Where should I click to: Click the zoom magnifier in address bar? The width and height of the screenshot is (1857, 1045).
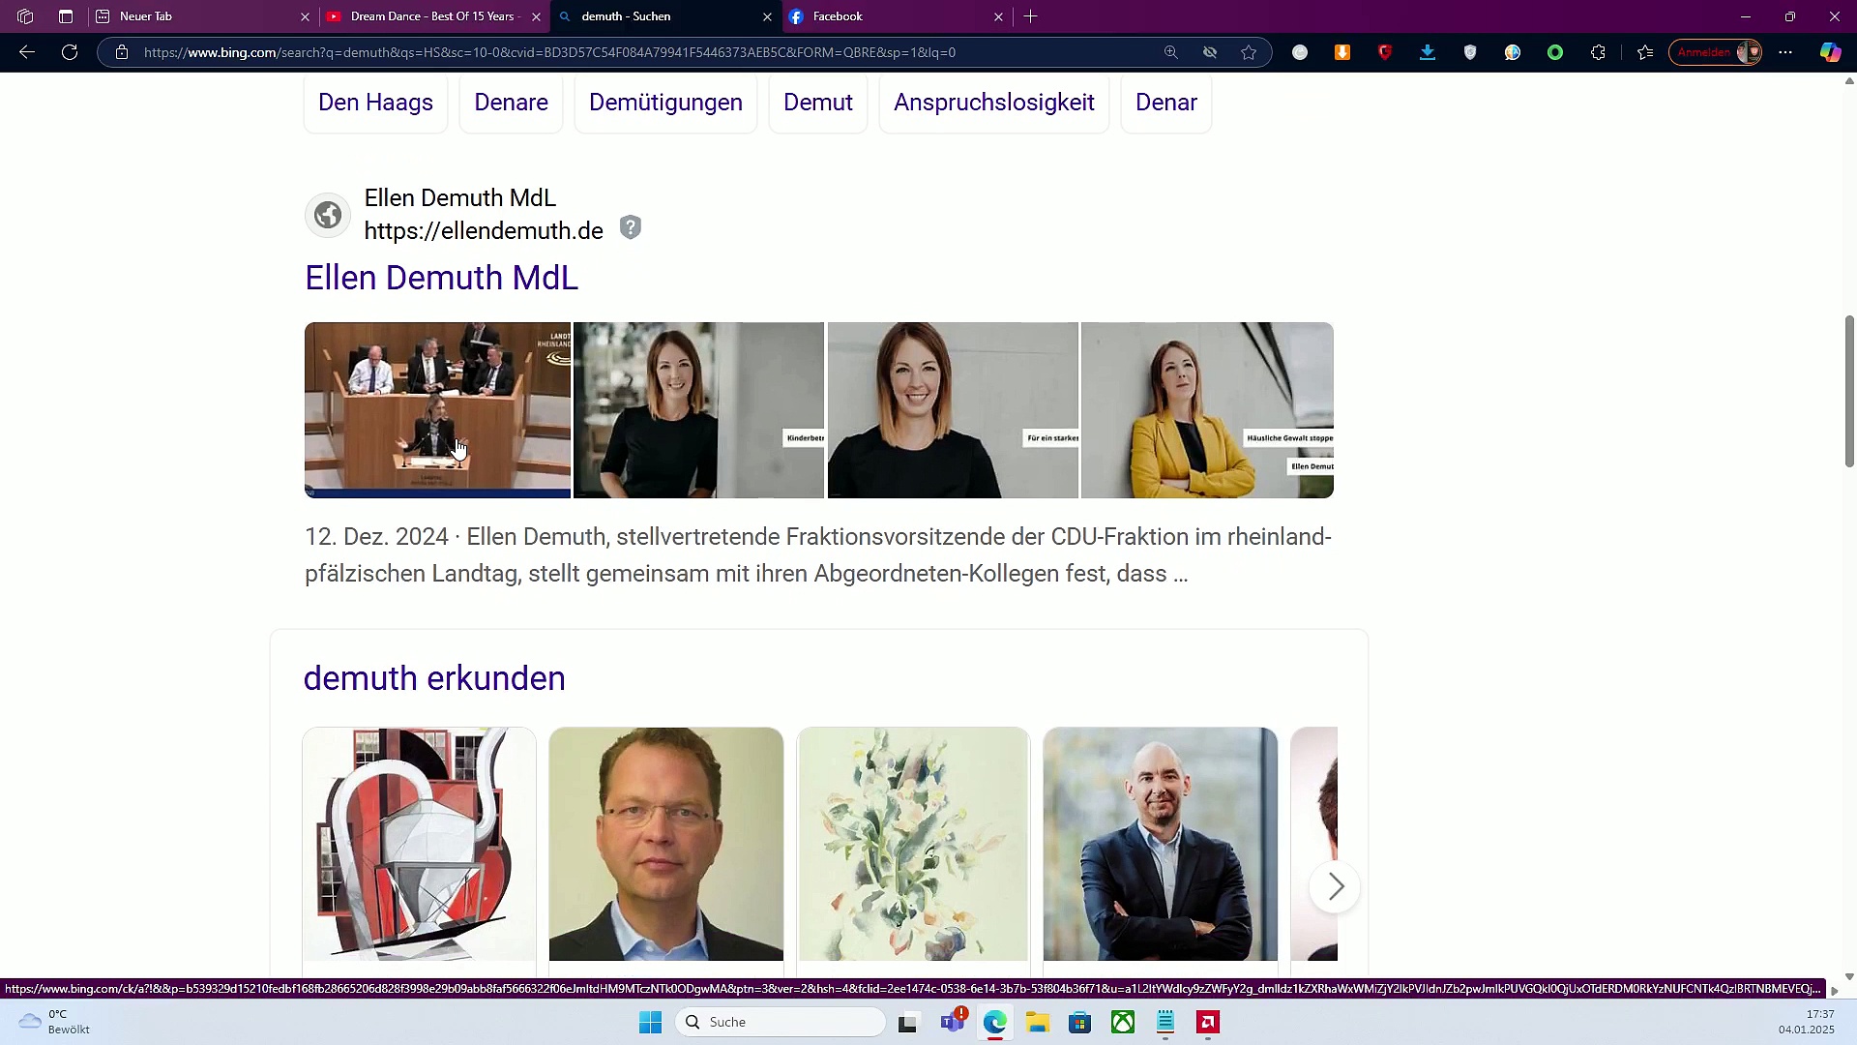coord(1170,52)
